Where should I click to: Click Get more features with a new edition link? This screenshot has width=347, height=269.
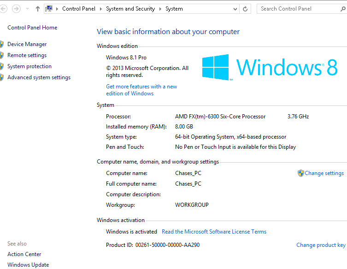(x=141, y=90)
